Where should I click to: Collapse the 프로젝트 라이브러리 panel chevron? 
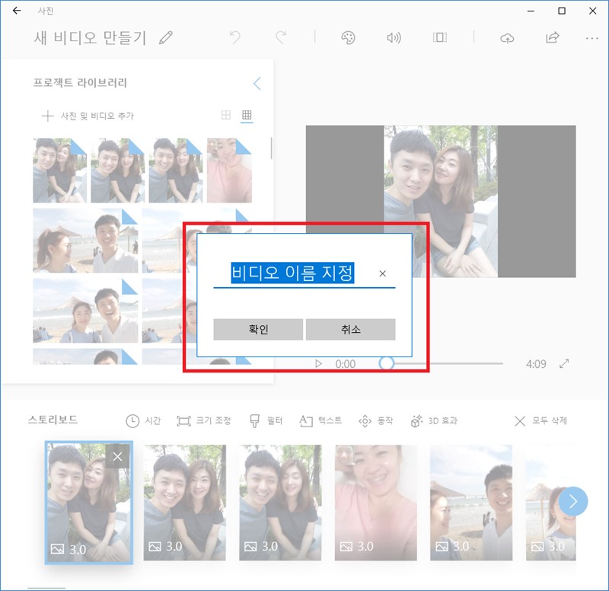[257, 83]
